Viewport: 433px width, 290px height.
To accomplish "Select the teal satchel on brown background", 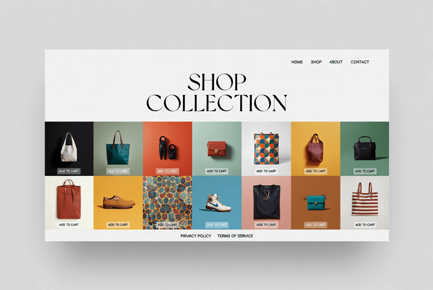I will click(316, 203).
